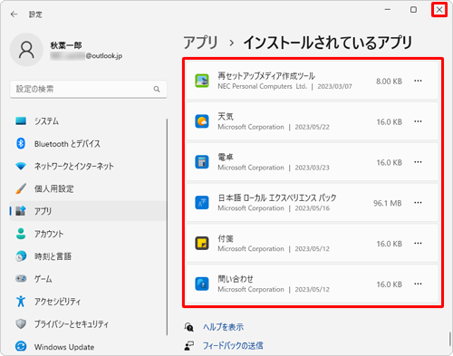Viewport: 453px width, 356px height.
Task: Open more options for 電卓
Action: click(418, 162)
